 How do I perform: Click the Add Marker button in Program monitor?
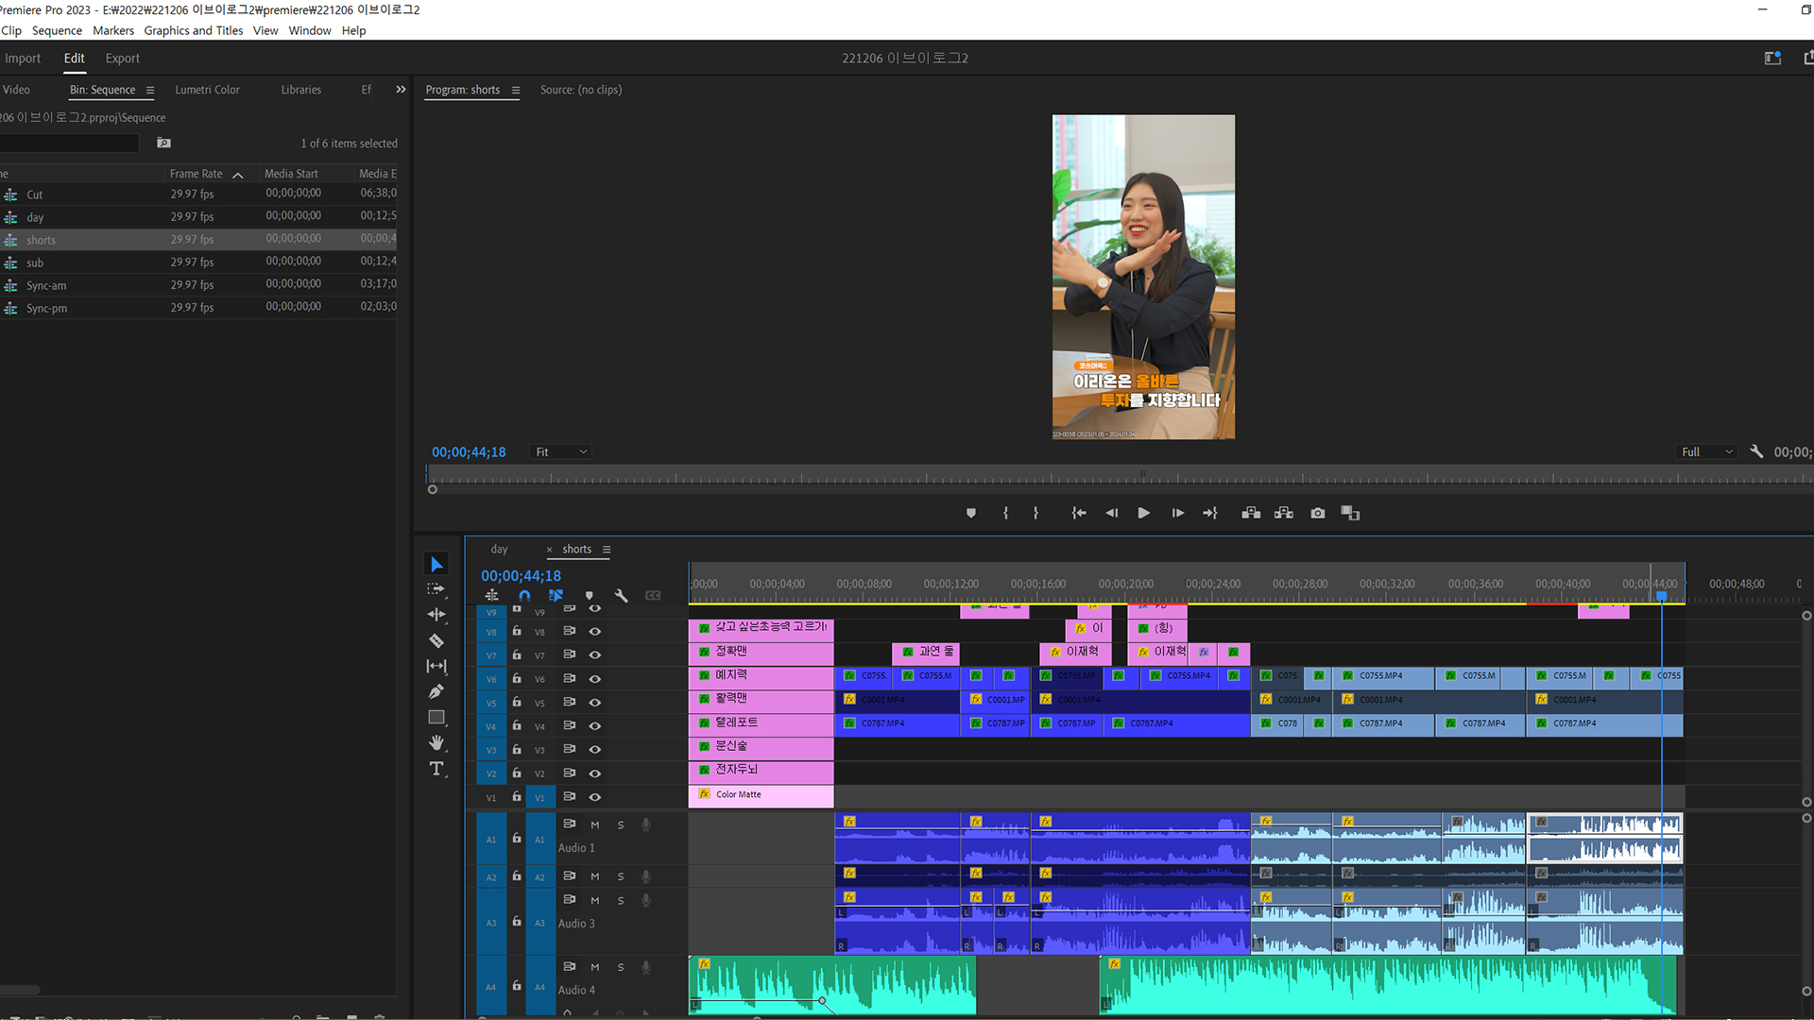971,513
